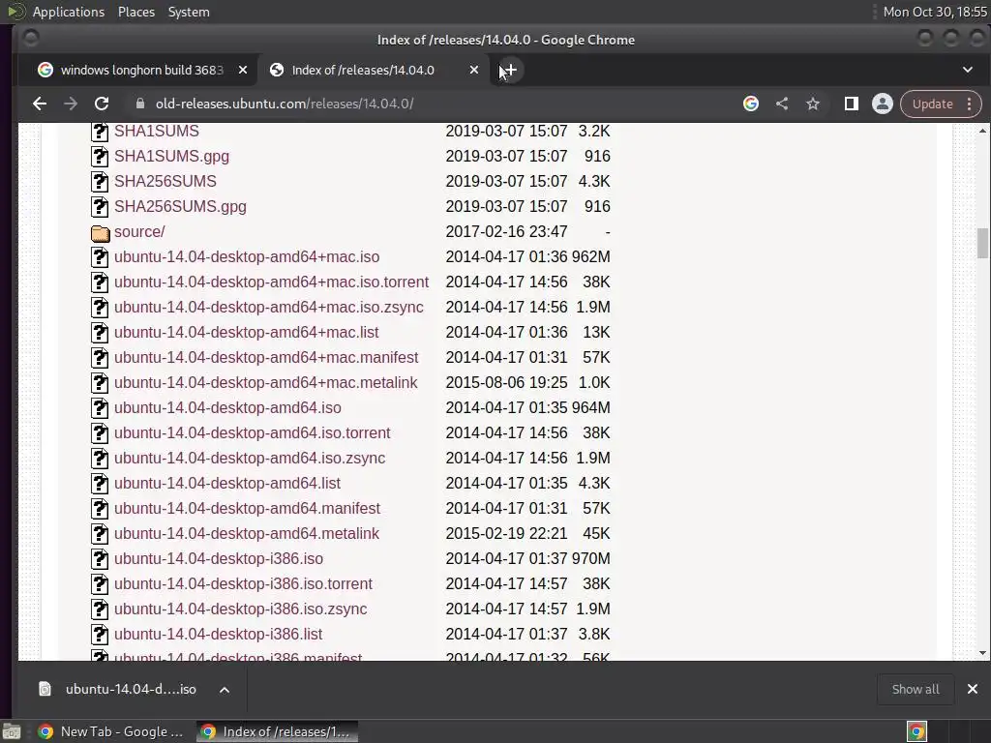Expand options for the downloaded ubuntu iso
Screen dimensions: 991x743
tap(225, 689)
